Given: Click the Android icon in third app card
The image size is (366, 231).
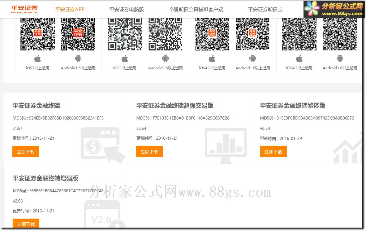Looking at the screenshot, I should point(252,59).
